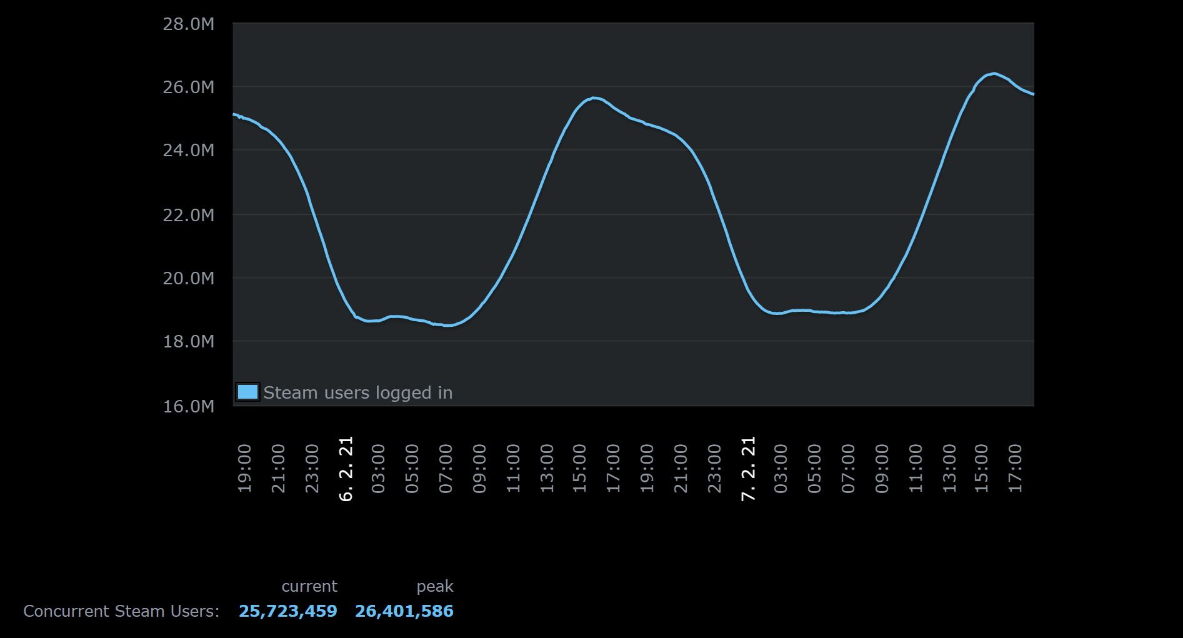The image size is (1183, 638).
Task: Click the 24.0M y-axis label
Action: point(188,151)
